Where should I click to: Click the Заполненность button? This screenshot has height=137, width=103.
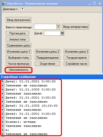[x=18, y=70]
